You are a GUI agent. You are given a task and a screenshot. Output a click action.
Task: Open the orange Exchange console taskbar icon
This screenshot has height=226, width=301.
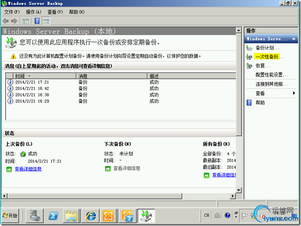point(108,215)
